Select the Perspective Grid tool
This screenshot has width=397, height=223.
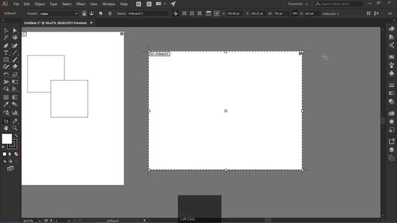point(15,89)
